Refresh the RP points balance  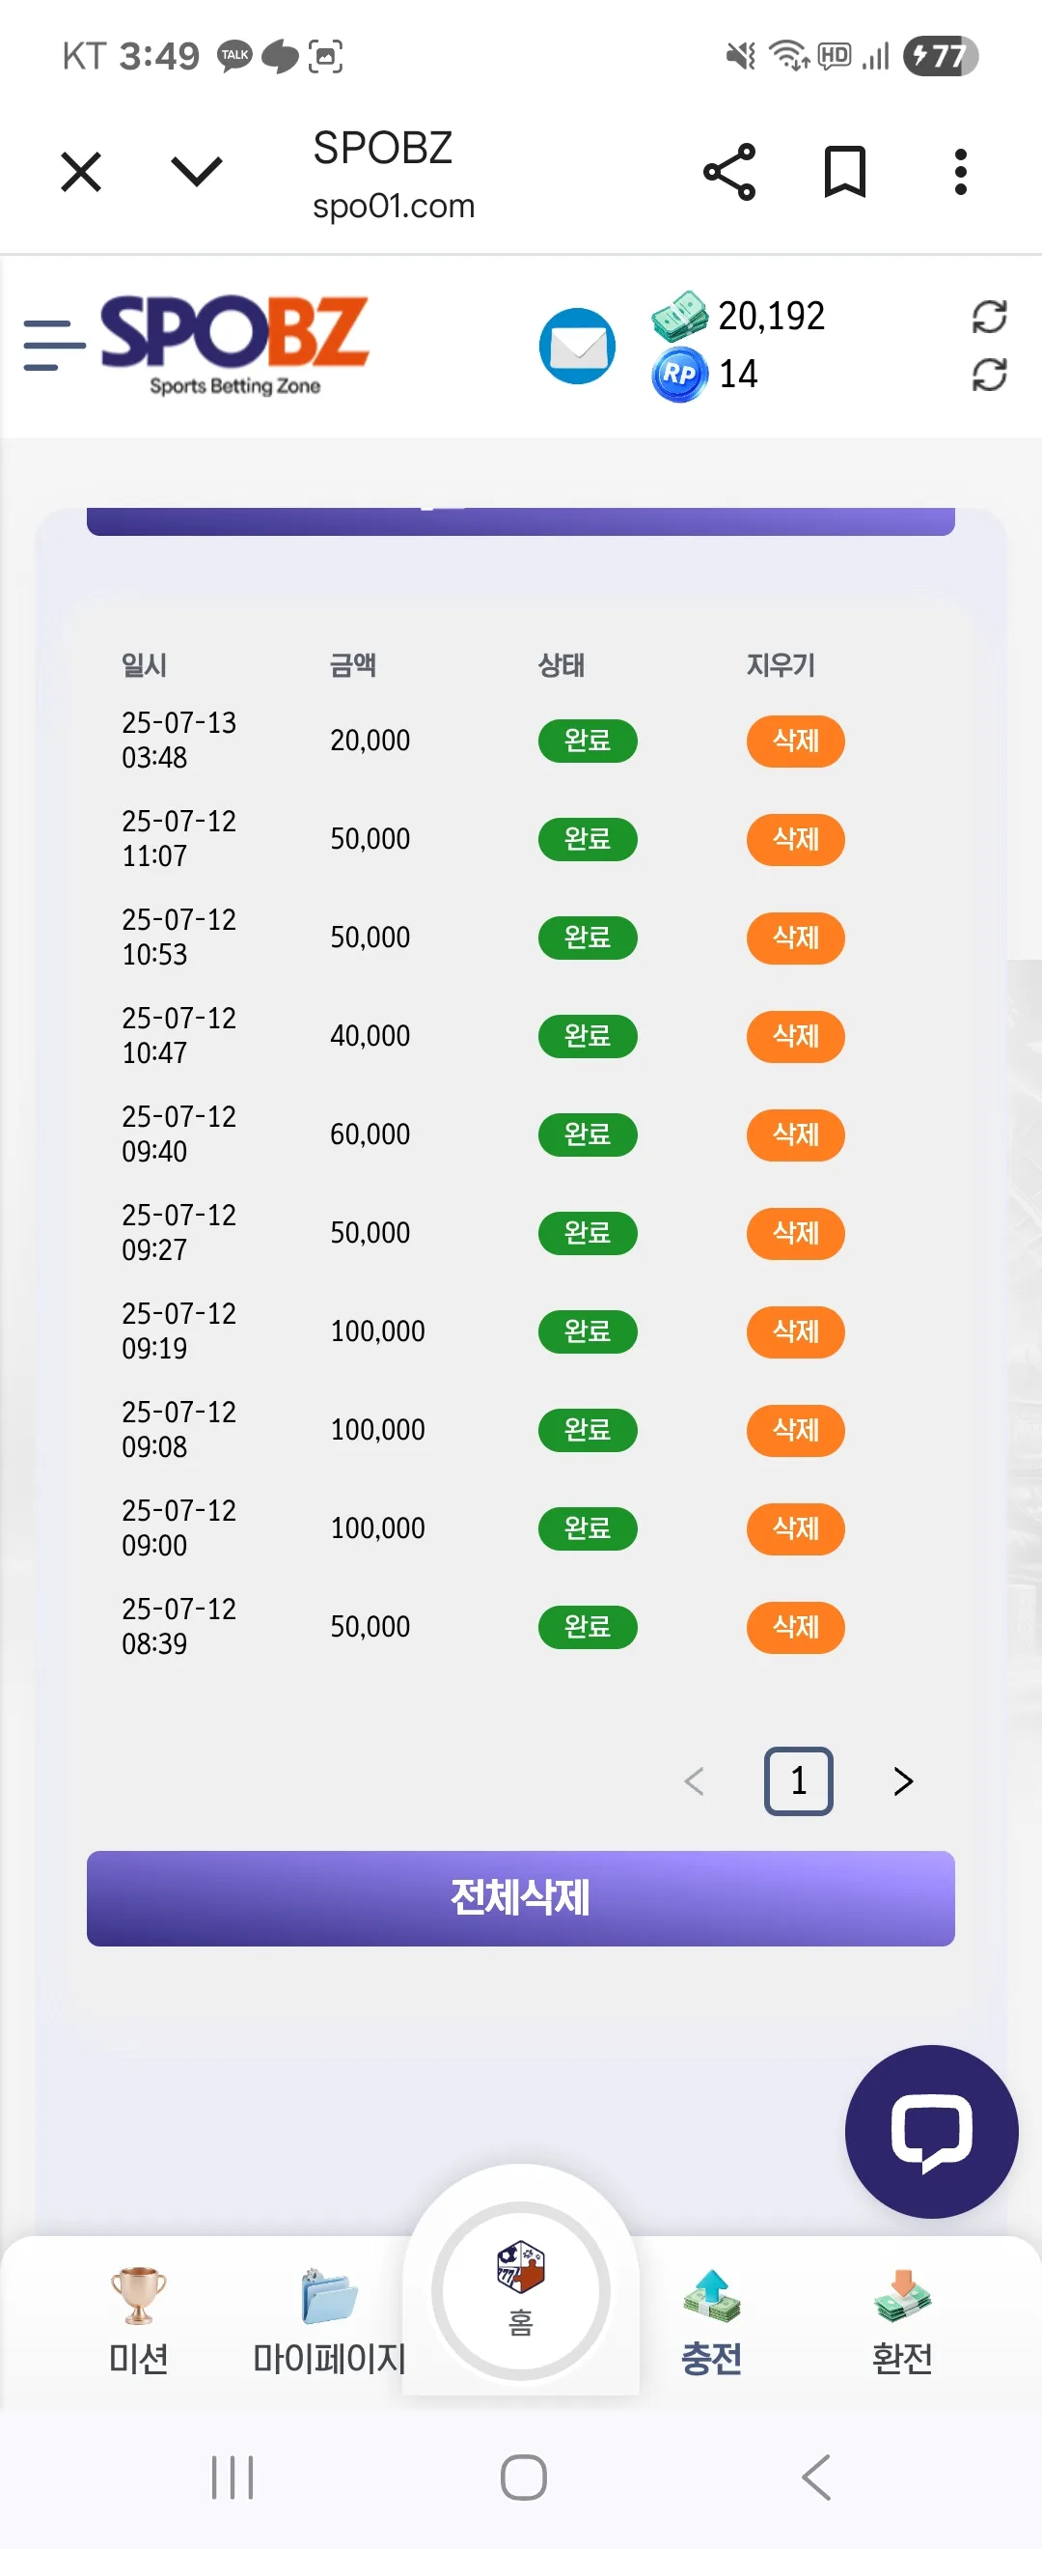(989, 375)
